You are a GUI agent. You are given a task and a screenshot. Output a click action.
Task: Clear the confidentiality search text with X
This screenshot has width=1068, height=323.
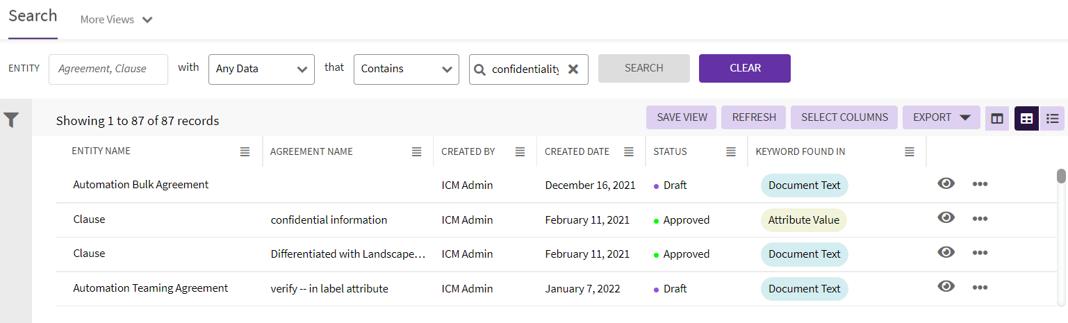573,69
